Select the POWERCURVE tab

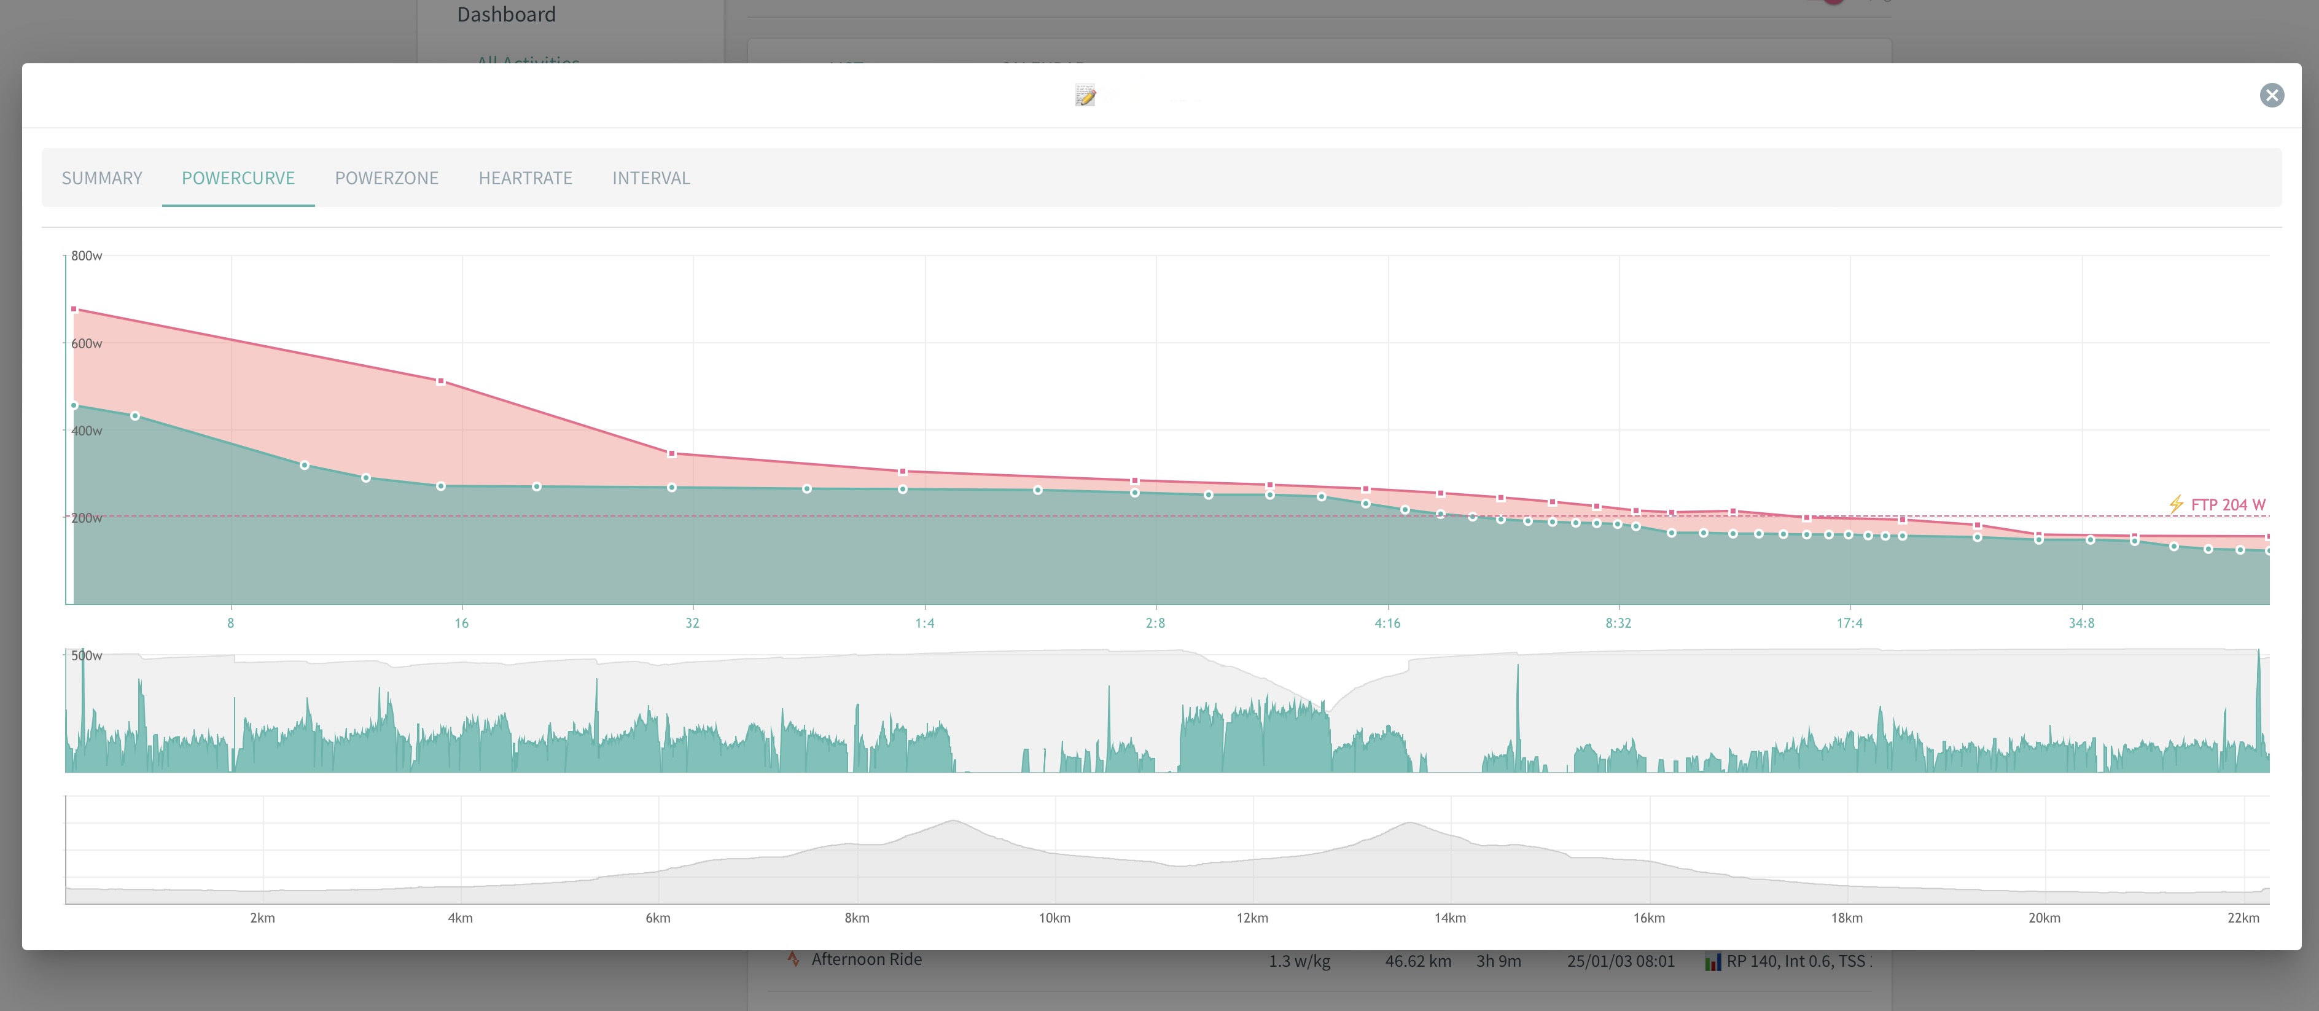238,178
